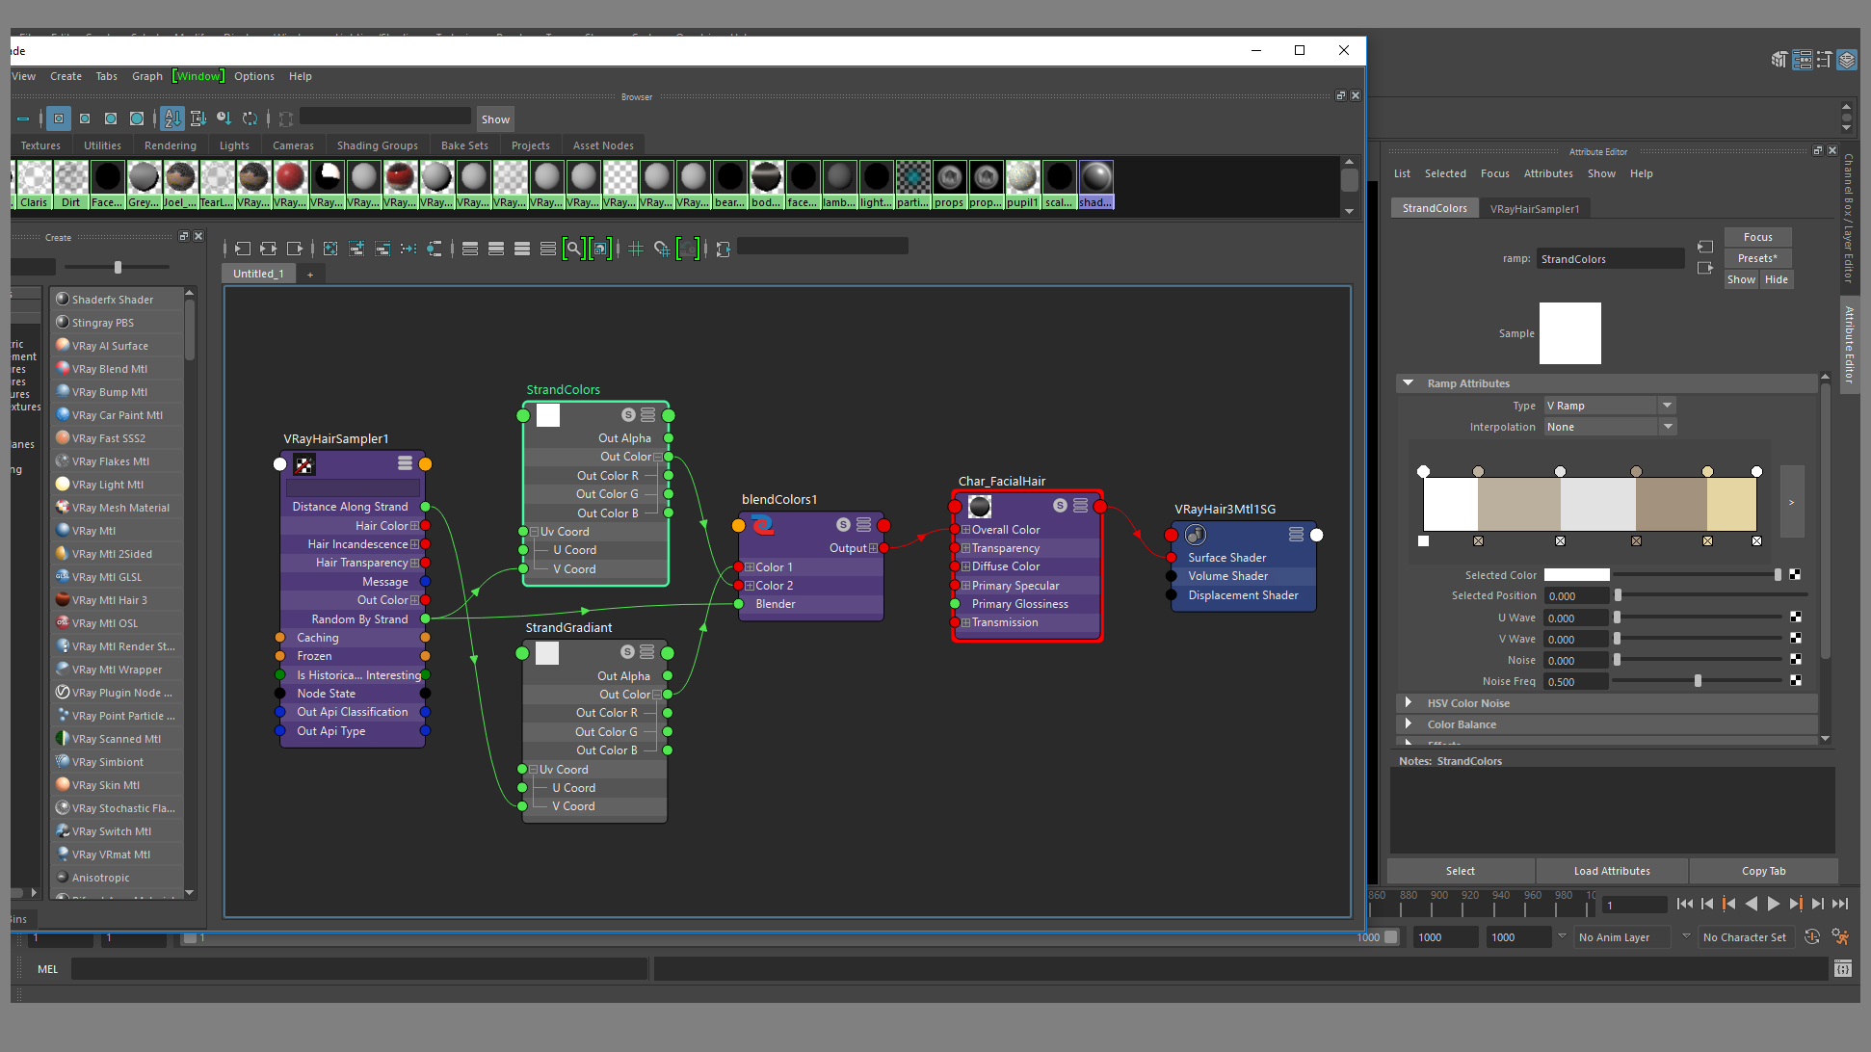Click the add selected nodes to graph icon
The image size is (1871, 1052).
[x=356, y=249]
